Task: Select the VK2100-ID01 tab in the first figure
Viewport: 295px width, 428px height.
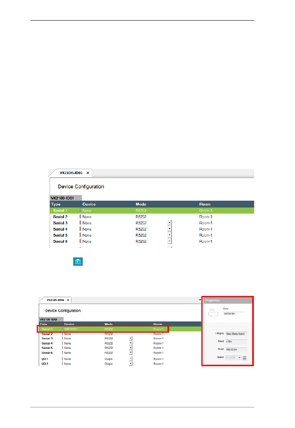Action: pos(71,173)
